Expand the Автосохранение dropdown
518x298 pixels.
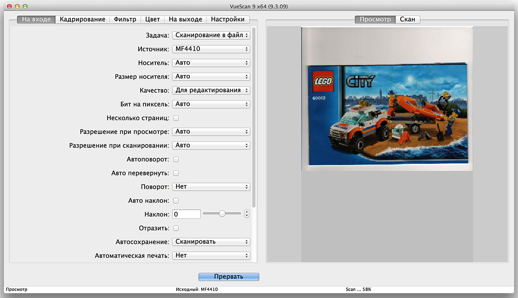(211, 242)
